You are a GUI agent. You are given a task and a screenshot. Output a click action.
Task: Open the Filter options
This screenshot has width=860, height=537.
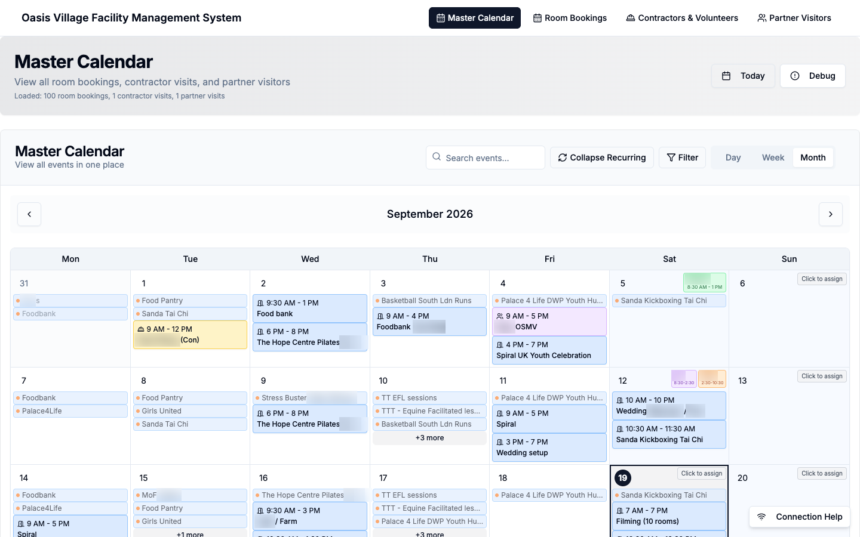tap(683, 158)
